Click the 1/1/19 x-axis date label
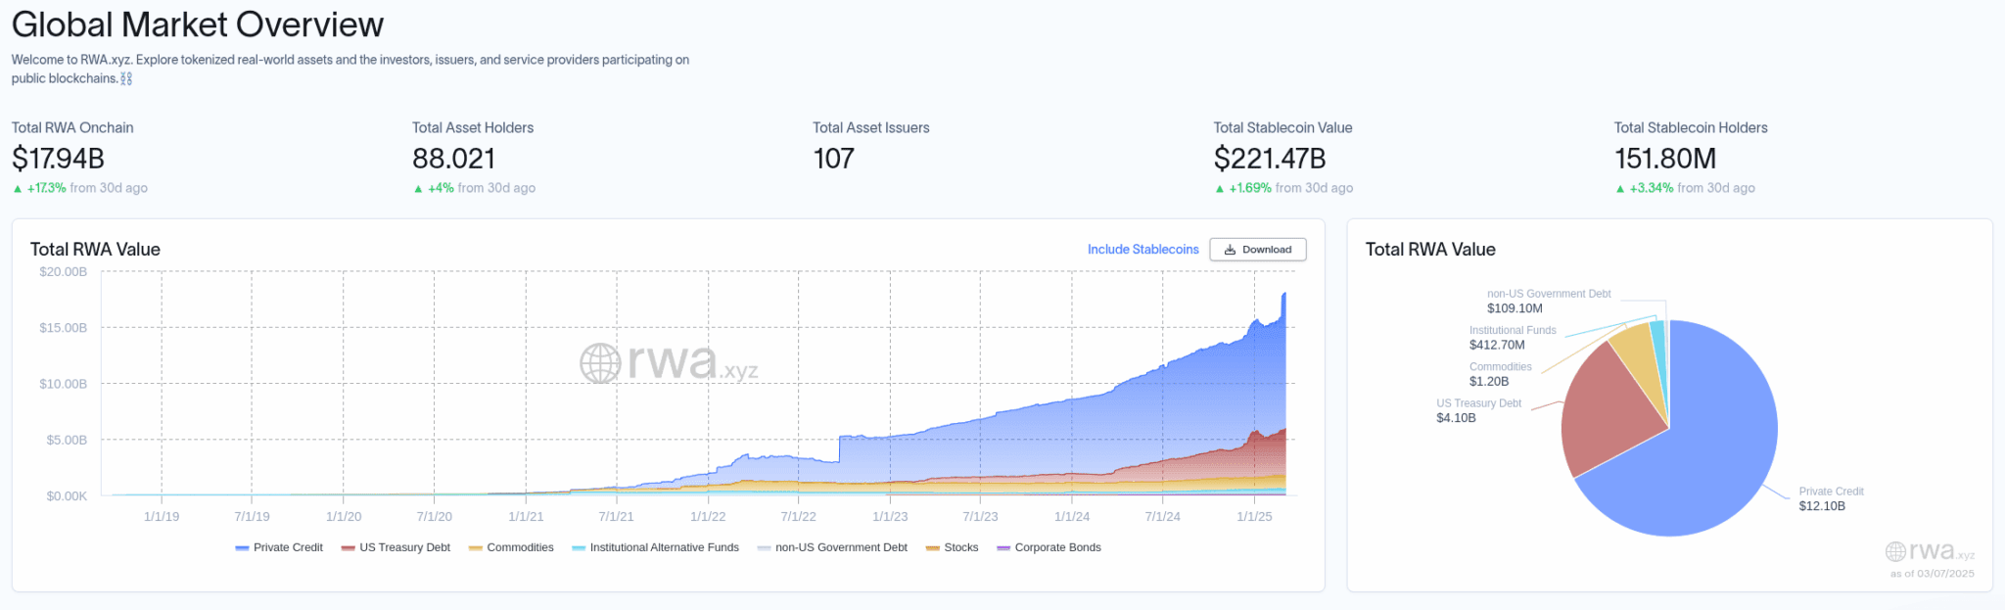 click(162, 517)
